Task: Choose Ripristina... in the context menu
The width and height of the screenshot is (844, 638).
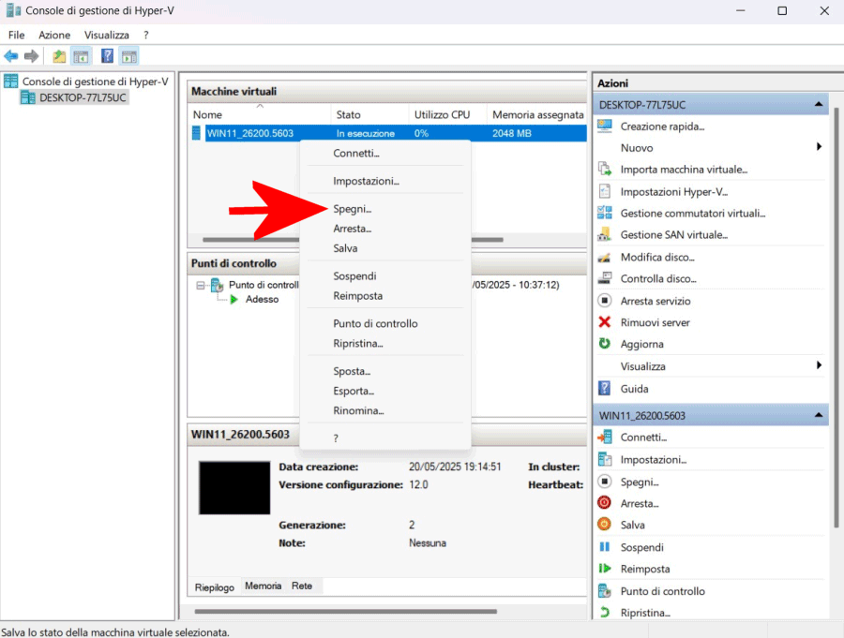Action: coord(384,343)
